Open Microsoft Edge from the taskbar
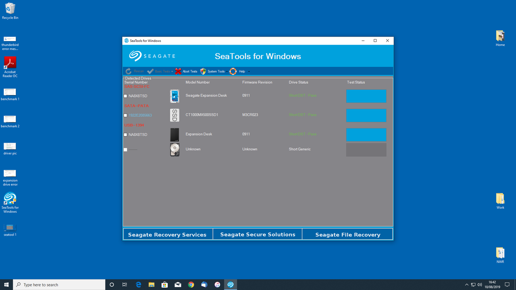516x290 pixels. click(x=138, y=284)
